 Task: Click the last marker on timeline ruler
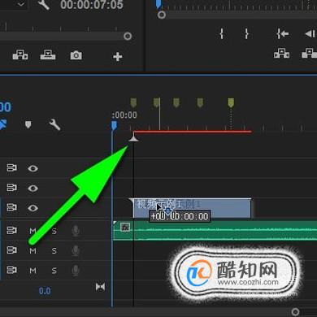[231, 102]
